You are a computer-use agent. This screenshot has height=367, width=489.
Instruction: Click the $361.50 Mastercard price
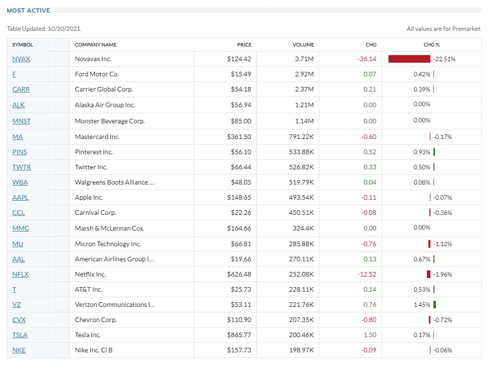click(x=239, y=136)
